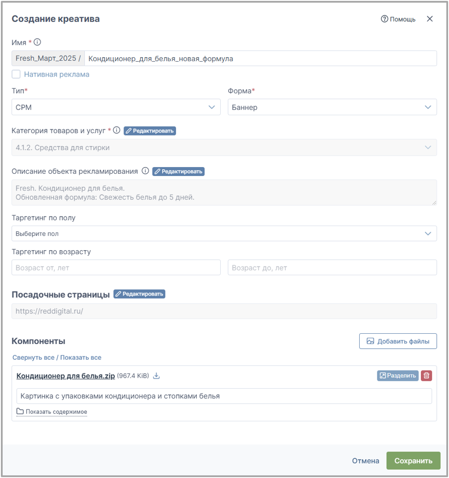This screenshot has height=478, width=449.
Task: Close the Создание креатива dialog
Action: [430, 19]
